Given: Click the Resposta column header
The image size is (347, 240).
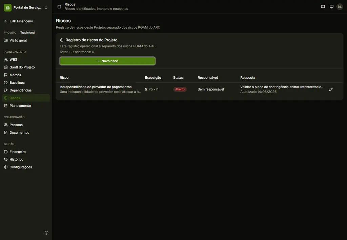Looking at the screenshot, I should coord(248,78).
